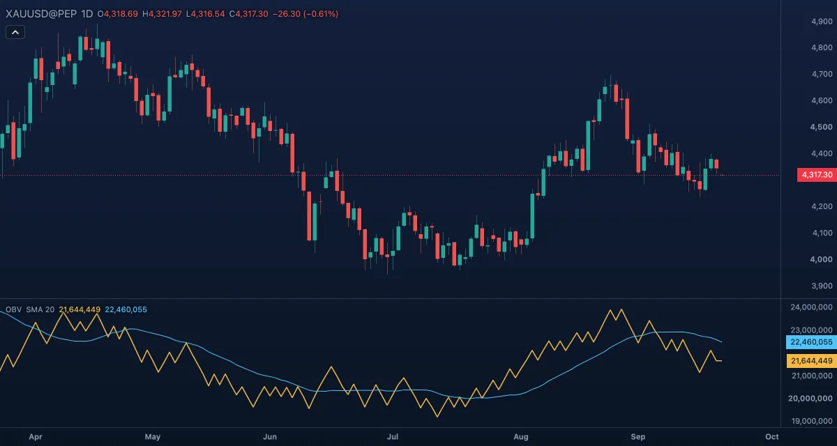The height and width of the screenshot is (446, 837).
Task: Select the blue 22,460,055 axis price tag
Action: (811, 342)
